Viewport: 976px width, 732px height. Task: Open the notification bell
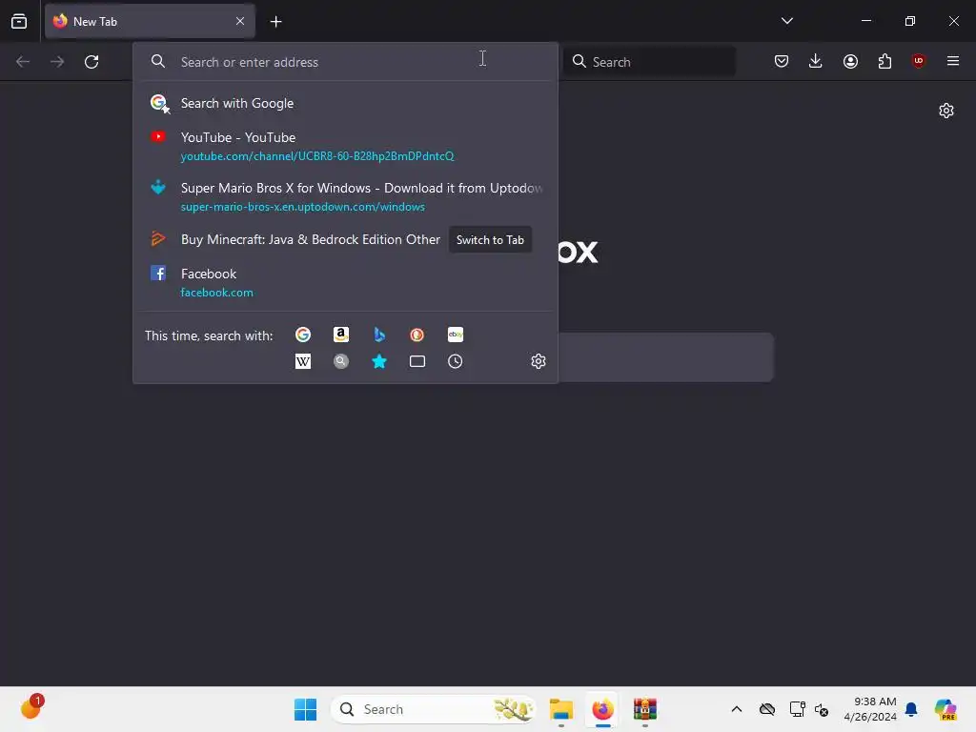[911, 709]
